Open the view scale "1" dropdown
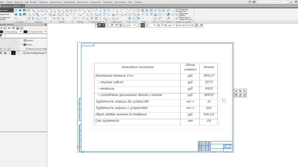The image size is (298, 167). (155, 25)
